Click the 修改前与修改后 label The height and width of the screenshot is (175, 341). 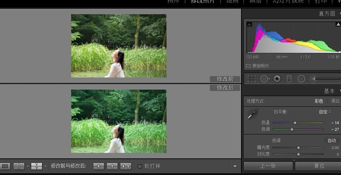(68, 166)
